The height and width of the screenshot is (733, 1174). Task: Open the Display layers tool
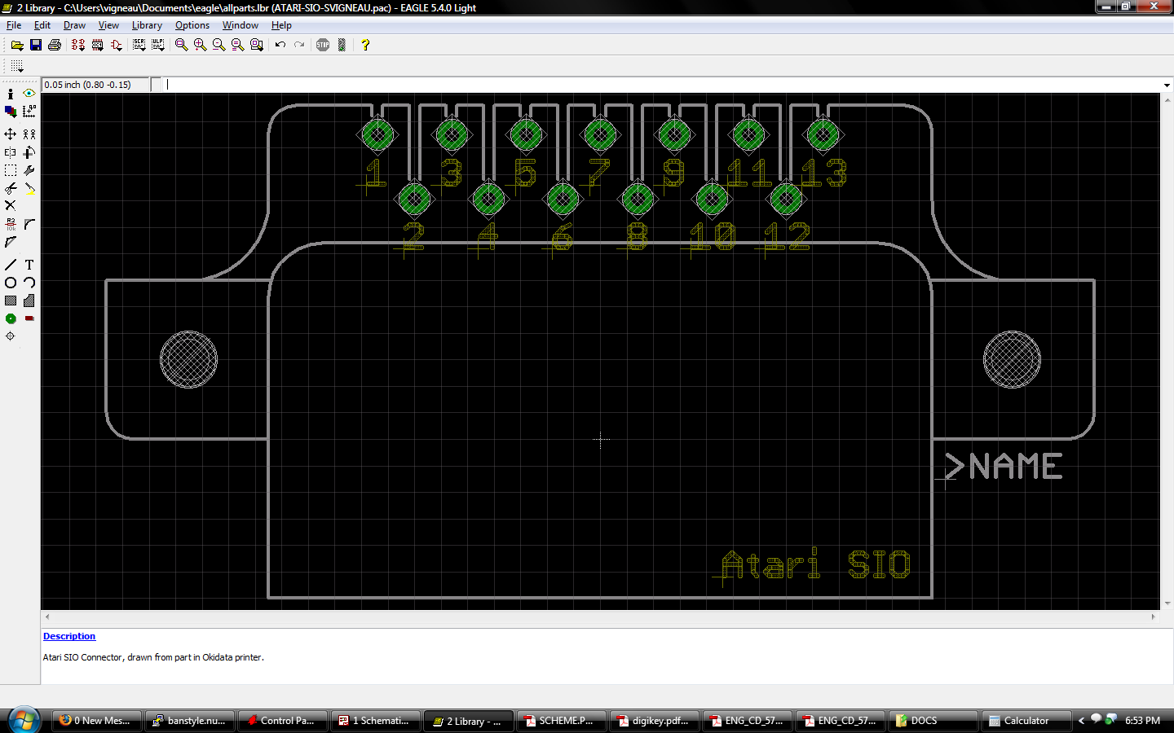(11, 112)
